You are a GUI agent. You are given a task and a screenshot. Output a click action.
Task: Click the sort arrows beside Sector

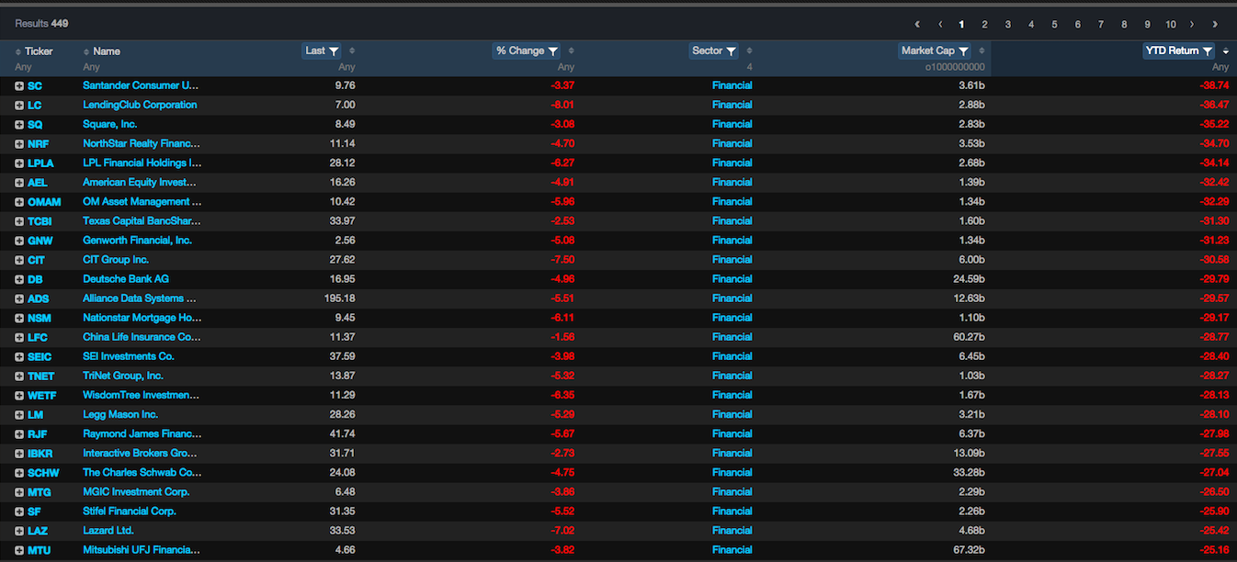point(749,51)
